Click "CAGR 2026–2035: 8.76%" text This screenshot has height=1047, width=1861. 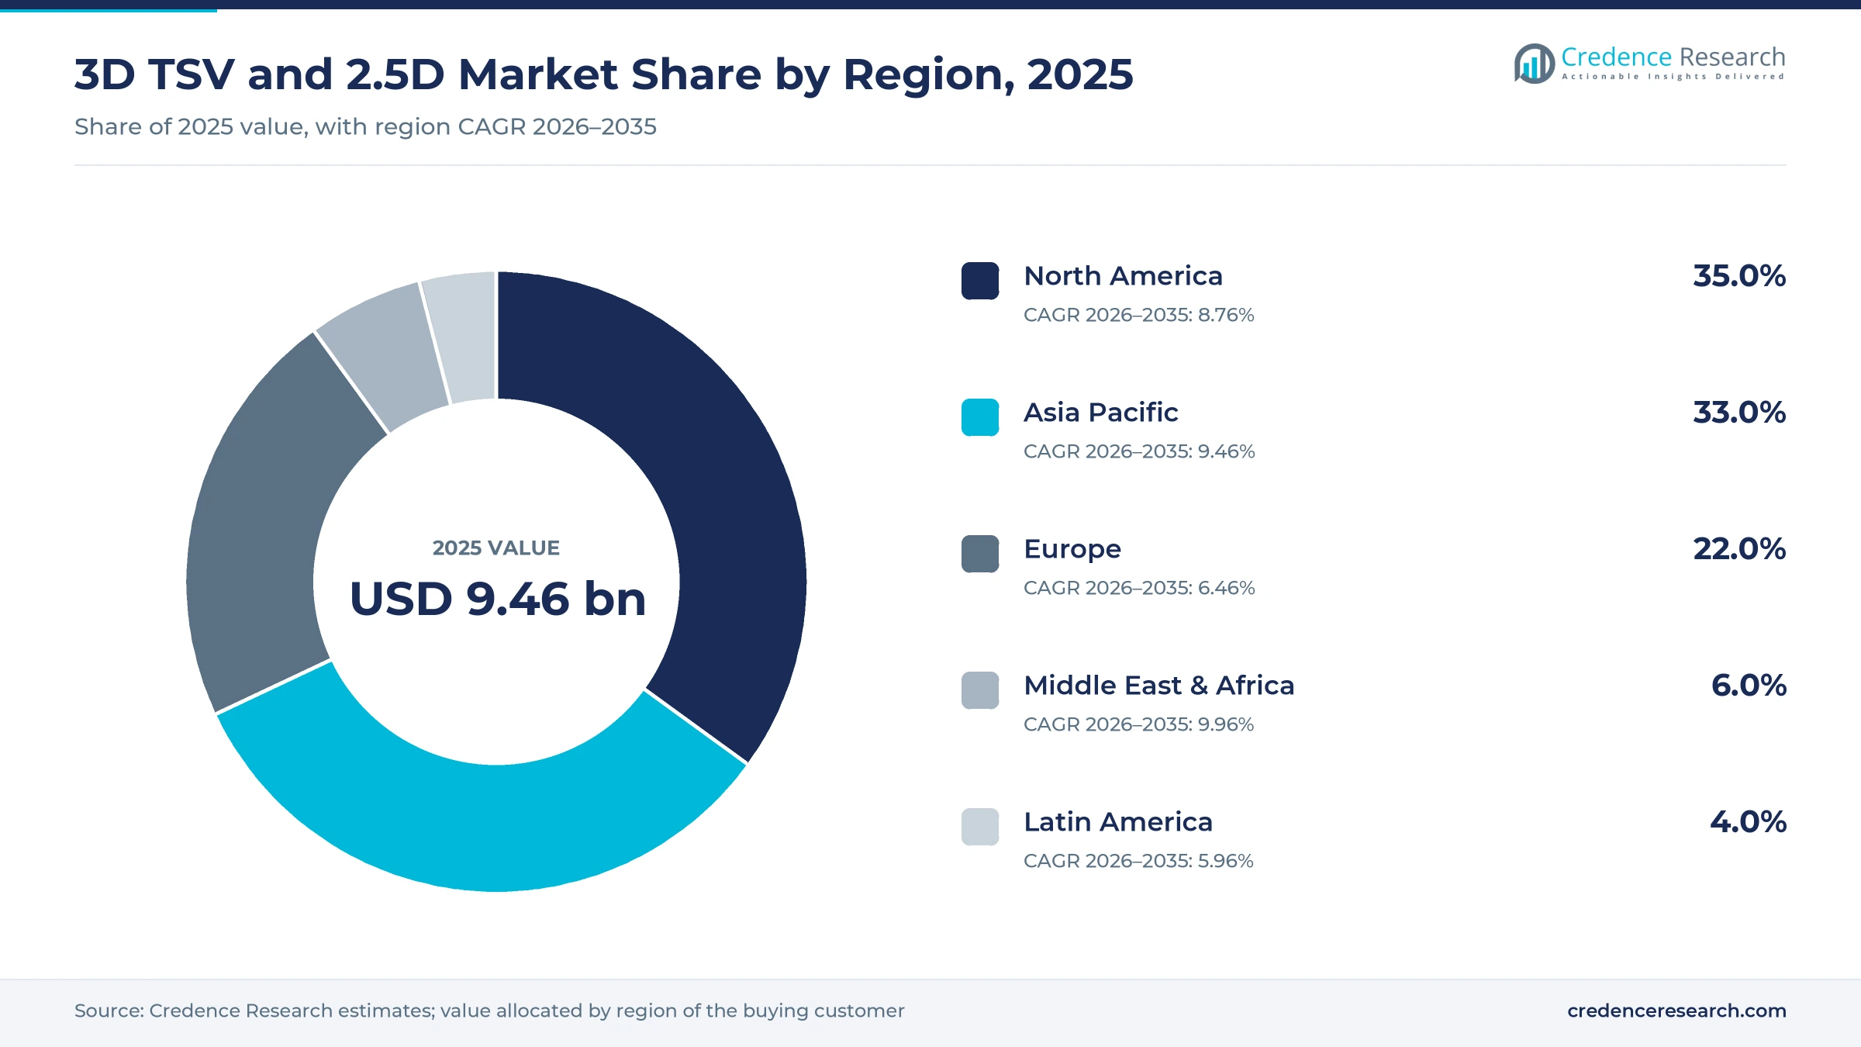click(1138, 315)
